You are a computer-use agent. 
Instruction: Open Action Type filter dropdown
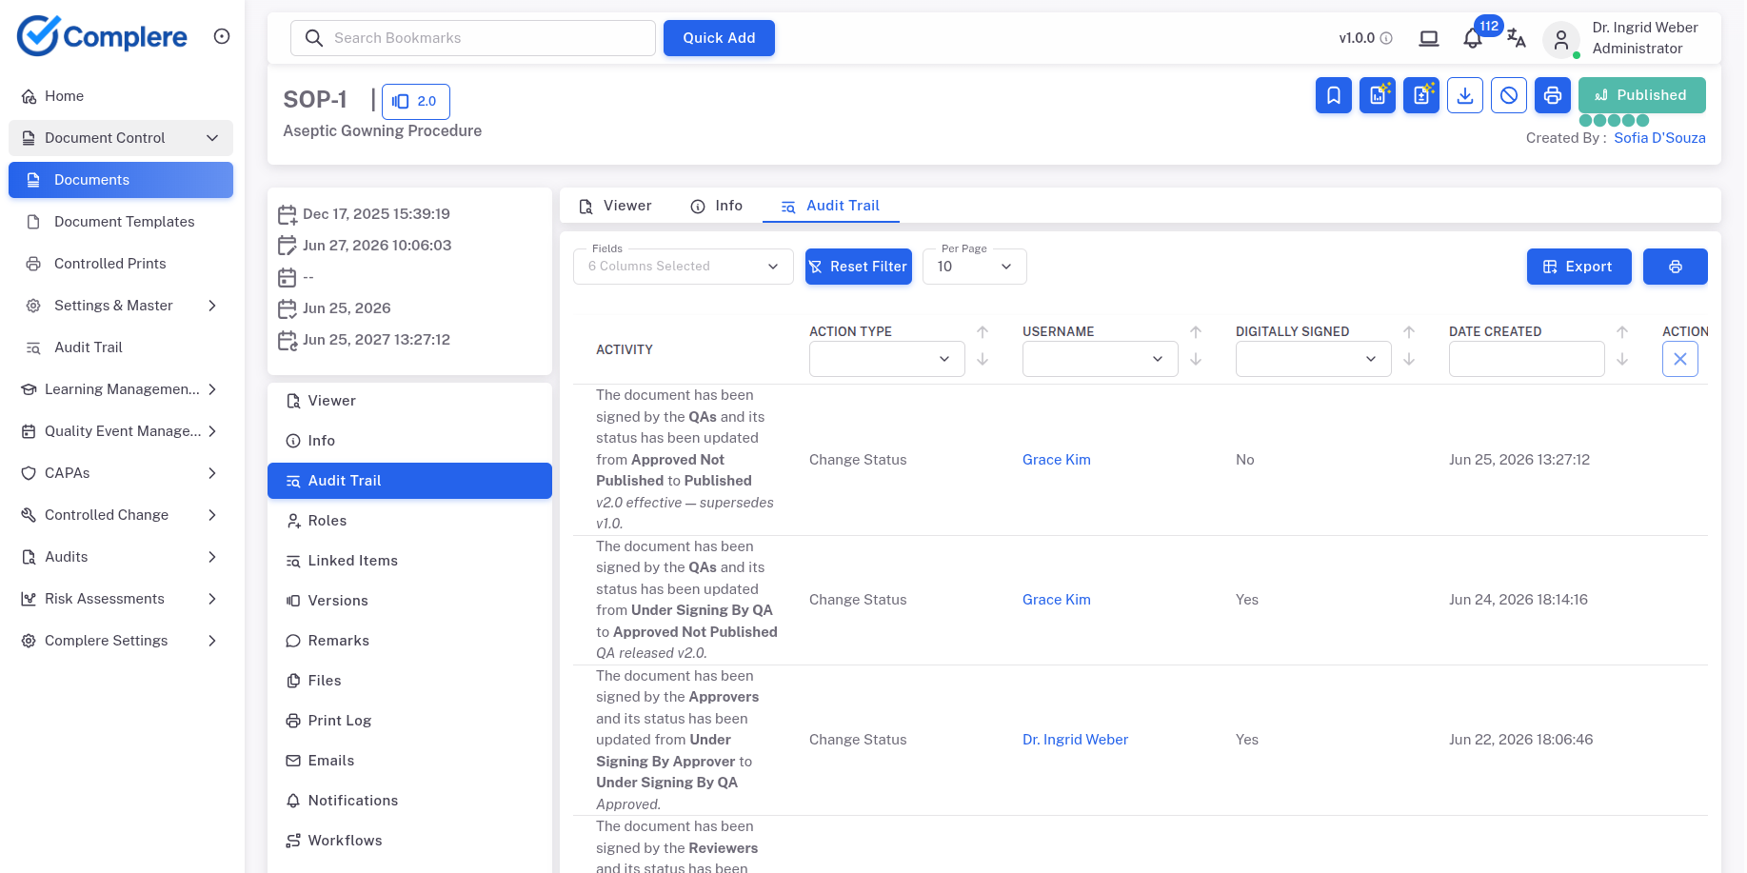887,359
